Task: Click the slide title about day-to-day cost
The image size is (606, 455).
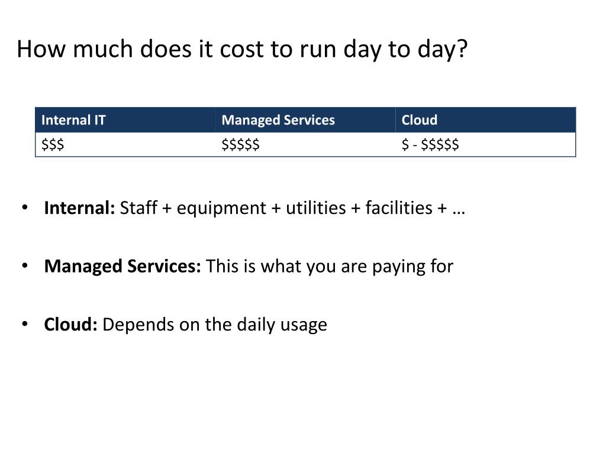Action: pyautogui.click(x=242, y=50)
